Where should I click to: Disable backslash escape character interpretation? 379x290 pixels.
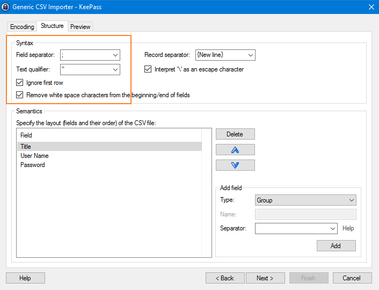pyautogui.click(x=149, y=69)
